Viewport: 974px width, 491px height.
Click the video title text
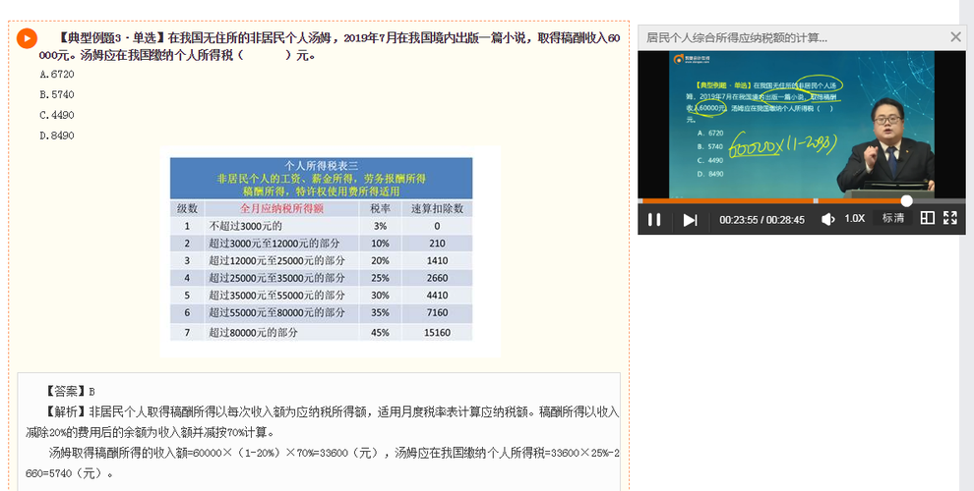736,37
